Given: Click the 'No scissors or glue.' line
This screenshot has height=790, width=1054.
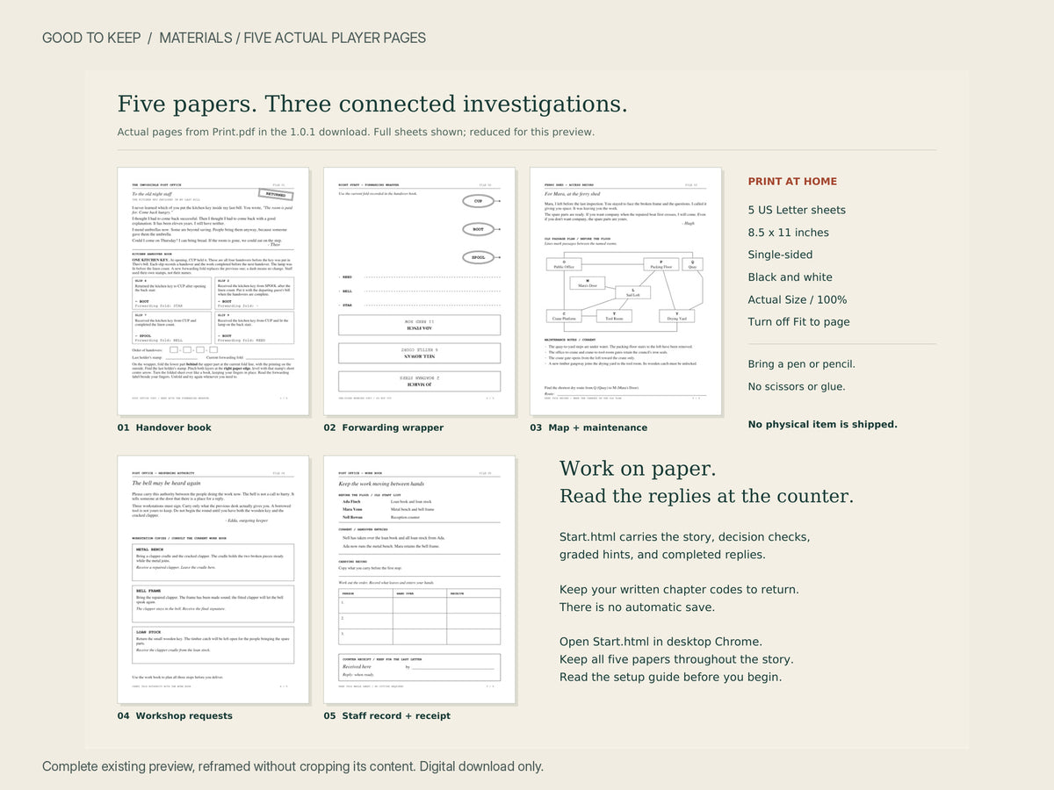Looking at the screenshot, I should [x=796, y=386].
